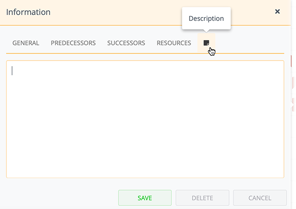Switch to the GENERAL tab
Image resolution: width=296 pixels, height=209 pixels.
pyautogui.click(x=26, y=43)
